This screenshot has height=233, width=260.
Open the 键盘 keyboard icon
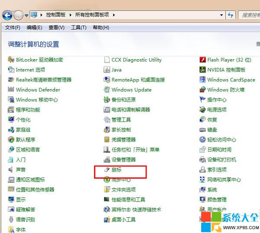tap(202, 130)
